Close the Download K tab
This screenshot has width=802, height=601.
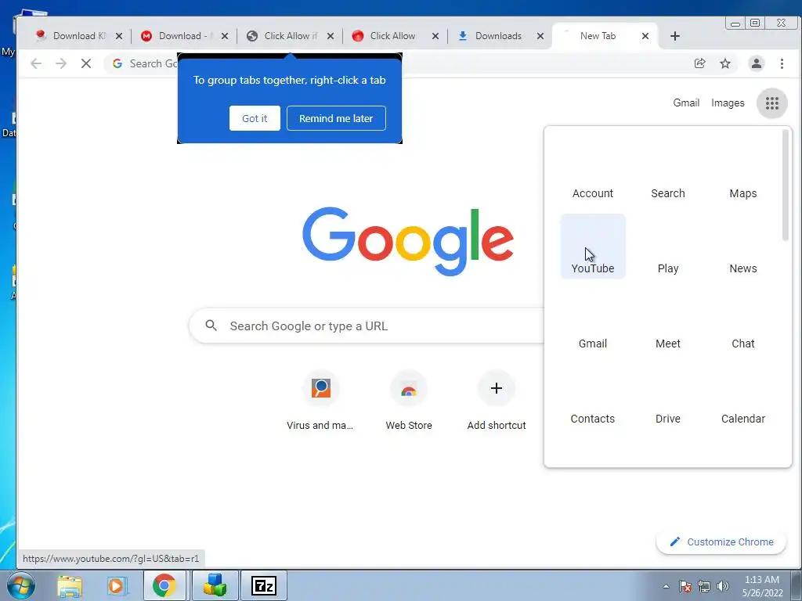click(x=119, y=36)
